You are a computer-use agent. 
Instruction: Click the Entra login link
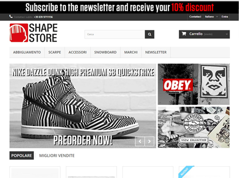(x=225, y=17)
